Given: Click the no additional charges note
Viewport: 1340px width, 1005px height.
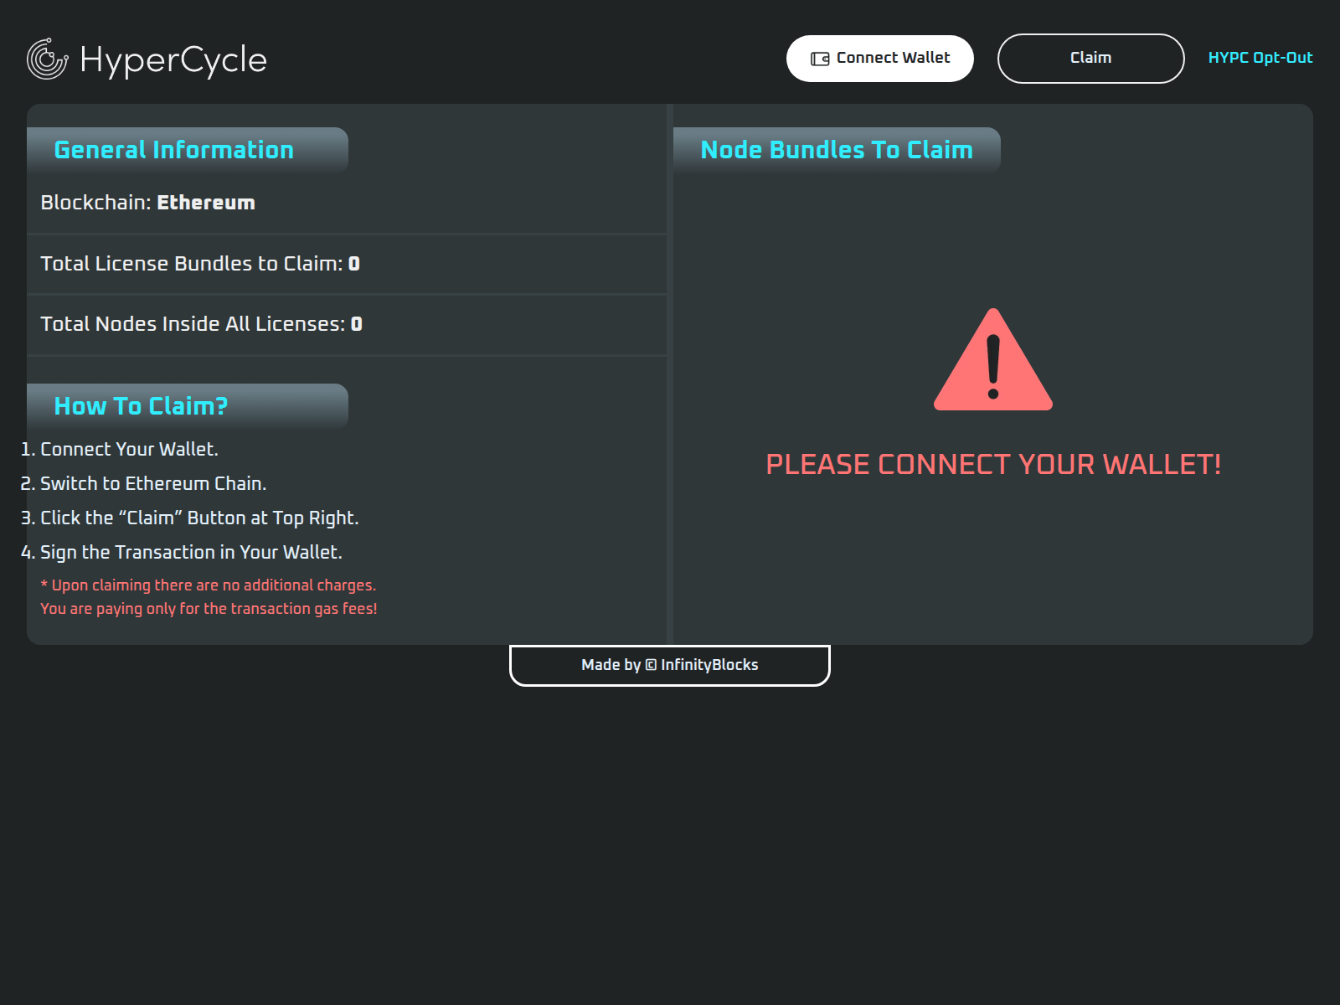Looking at the screenshot, I should pyautogui.click(x=209, y=585).
